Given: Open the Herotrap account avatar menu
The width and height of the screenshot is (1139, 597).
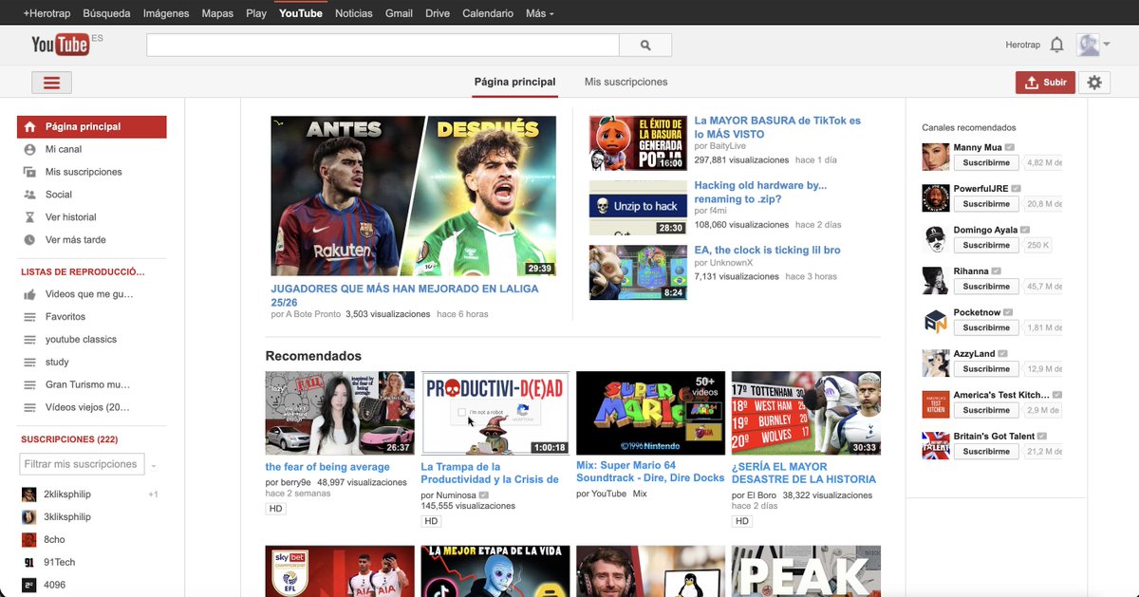Looking at the screenshot, I should pos(1093,45).
